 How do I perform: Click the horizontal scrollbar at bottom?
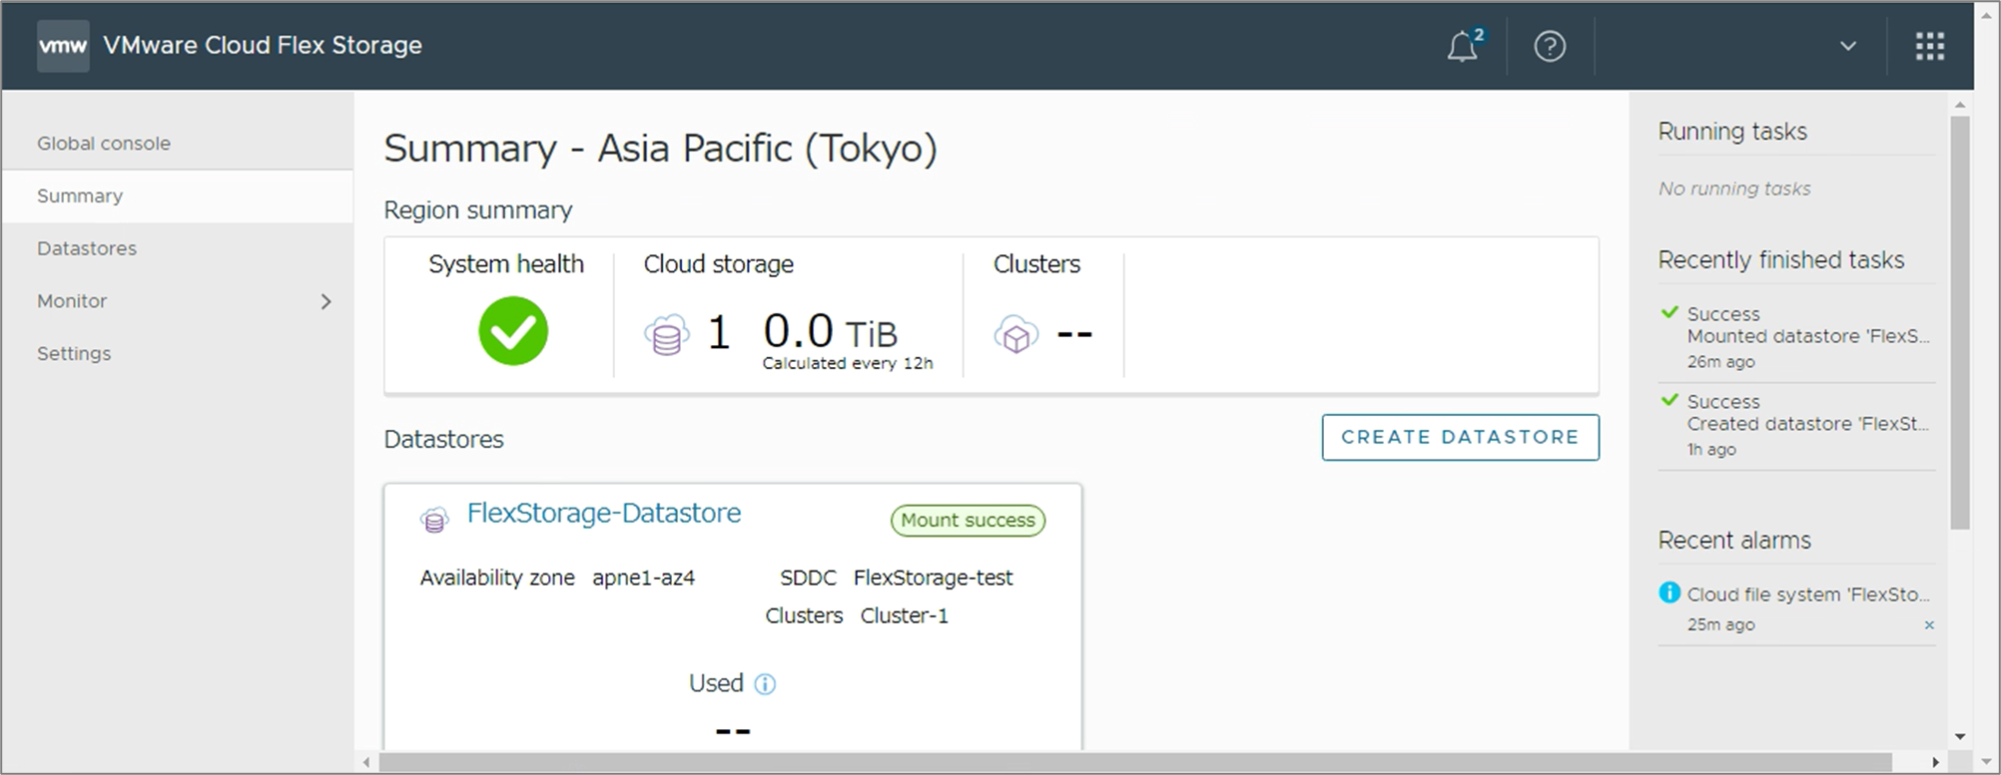(x=1134, y=763)
